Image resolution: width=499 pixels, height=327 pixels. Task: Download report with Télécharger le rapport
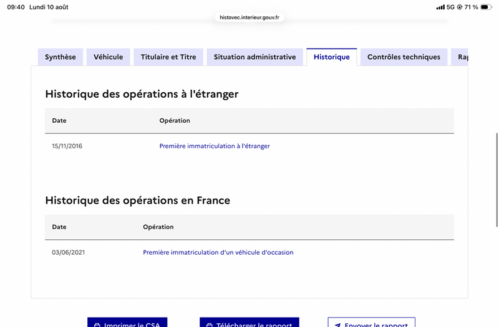[x=249, y=322]
